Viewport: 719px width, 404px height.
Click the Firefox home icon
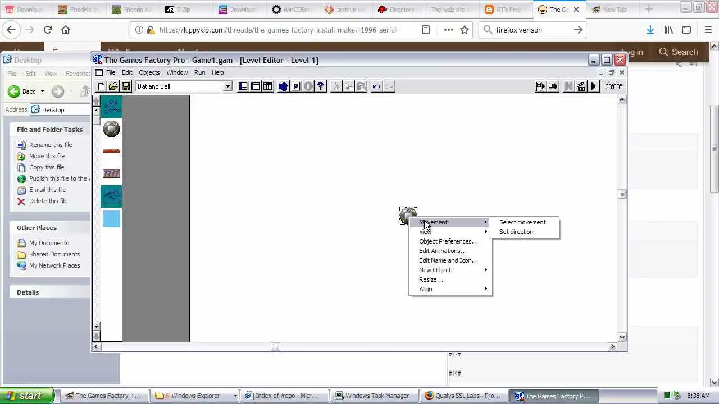(x=66, y=30)
